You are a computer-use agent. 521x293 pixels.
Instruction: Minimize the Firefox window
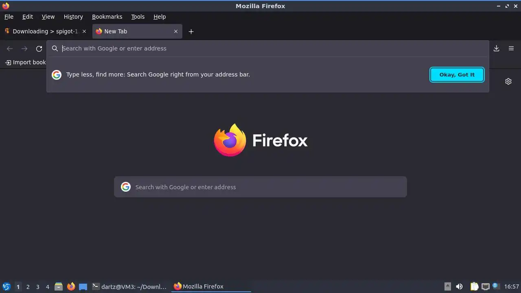[499, 6]
